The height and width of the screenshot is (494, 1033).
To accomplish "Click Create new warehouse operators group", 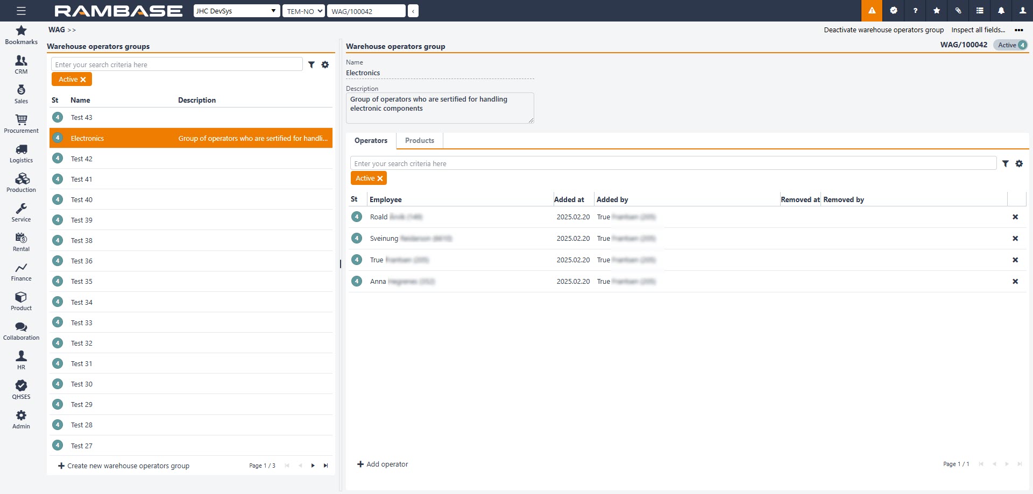I will pos(124,466).
